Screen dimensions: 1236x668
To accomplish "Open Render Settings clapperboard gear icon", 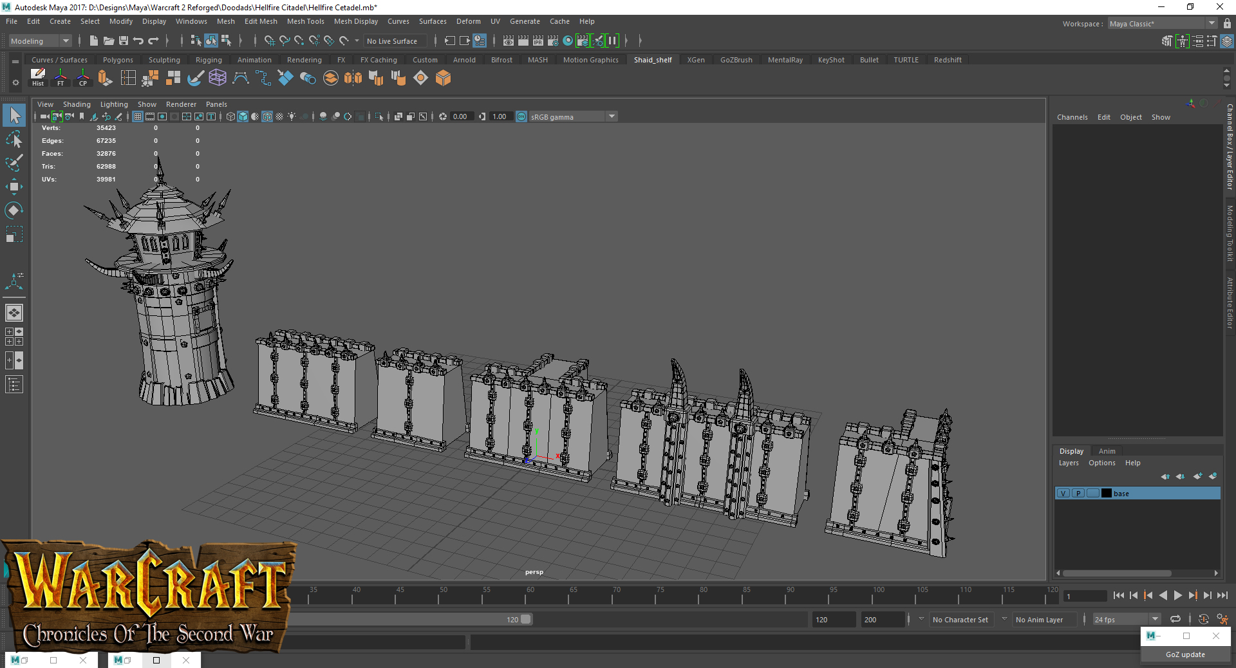I will point(553,41).
